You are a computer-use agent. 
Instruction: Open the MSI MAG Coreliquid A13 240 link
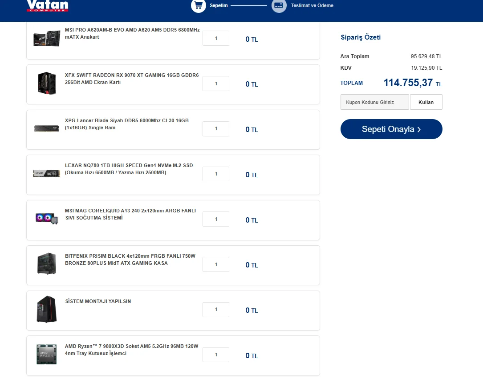(130, 214)
